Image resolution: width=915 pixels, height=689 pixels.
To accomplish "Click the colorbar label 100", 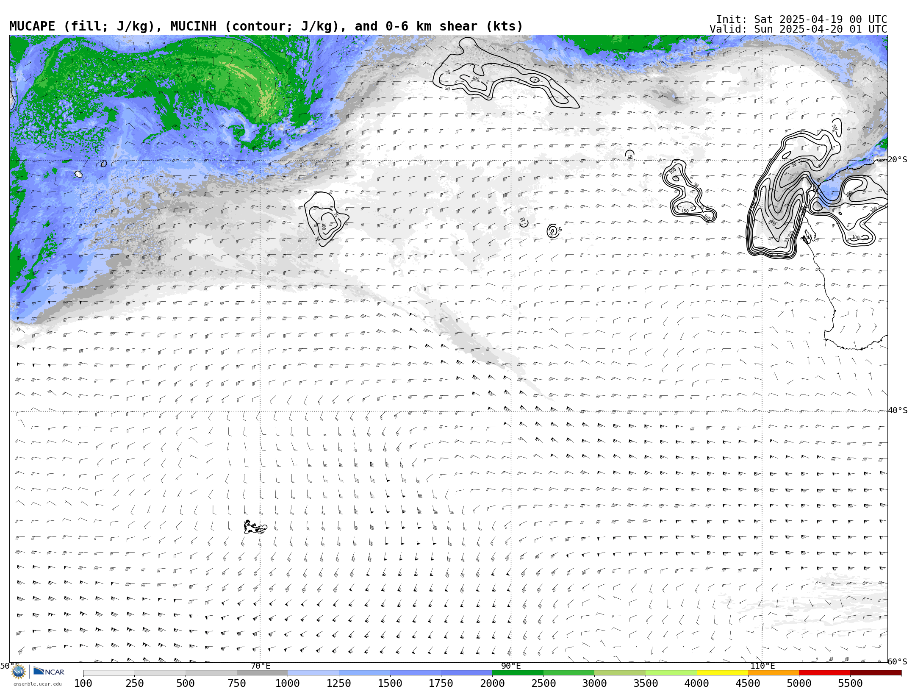I will coord(83,683).
